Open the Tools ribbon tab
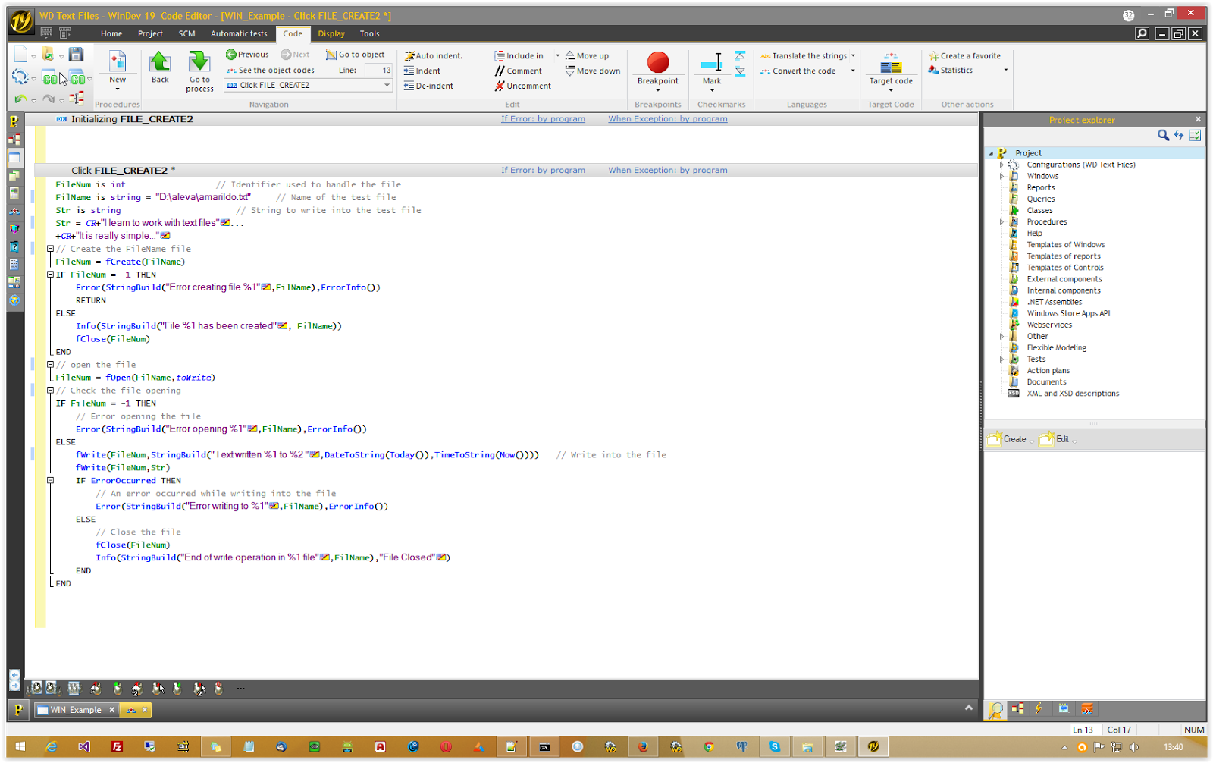Screen dimensions: 1213x763 (369, 33)
